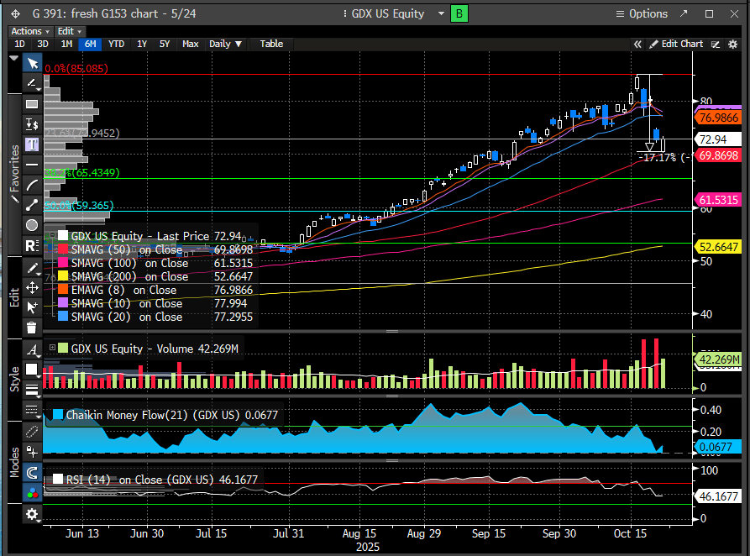The height and width of the screenshot is (556, 750).
Task: Click the R regression lines tool
Action: 32,246
